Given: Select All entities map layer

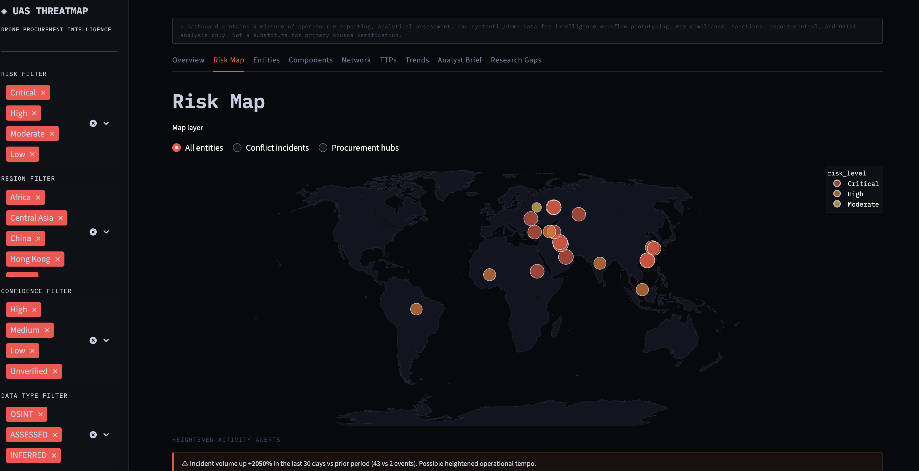Looking at the screenshot, I should pos(197,148).
